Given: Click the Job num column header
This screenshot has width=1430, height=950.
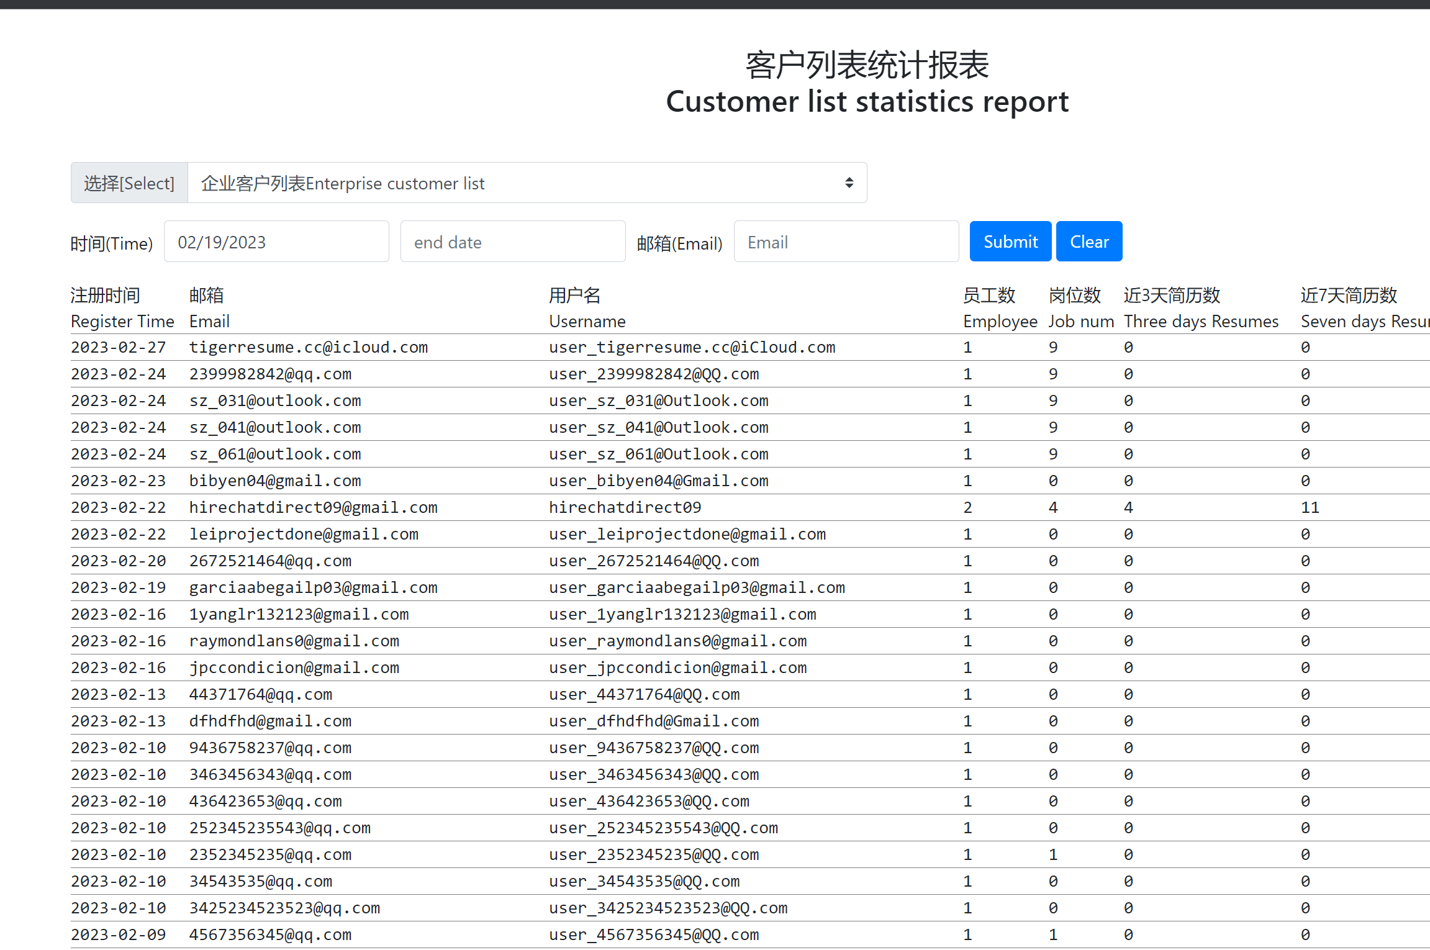Looking at the screenshot, I should tap(1080, 321).
